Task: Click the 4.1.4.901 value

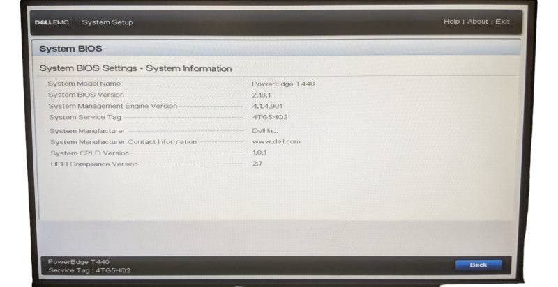Action: (267, 106)
